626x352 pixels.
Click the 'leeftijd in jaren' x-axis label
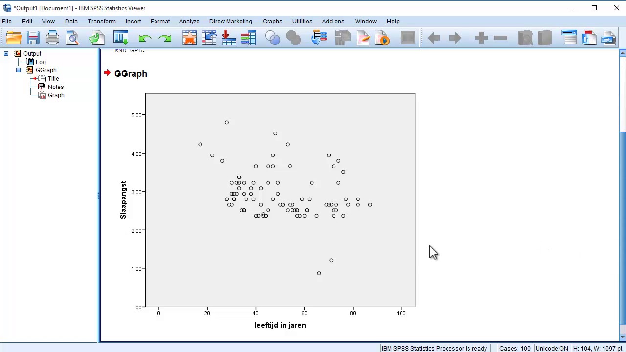point(280,325)
